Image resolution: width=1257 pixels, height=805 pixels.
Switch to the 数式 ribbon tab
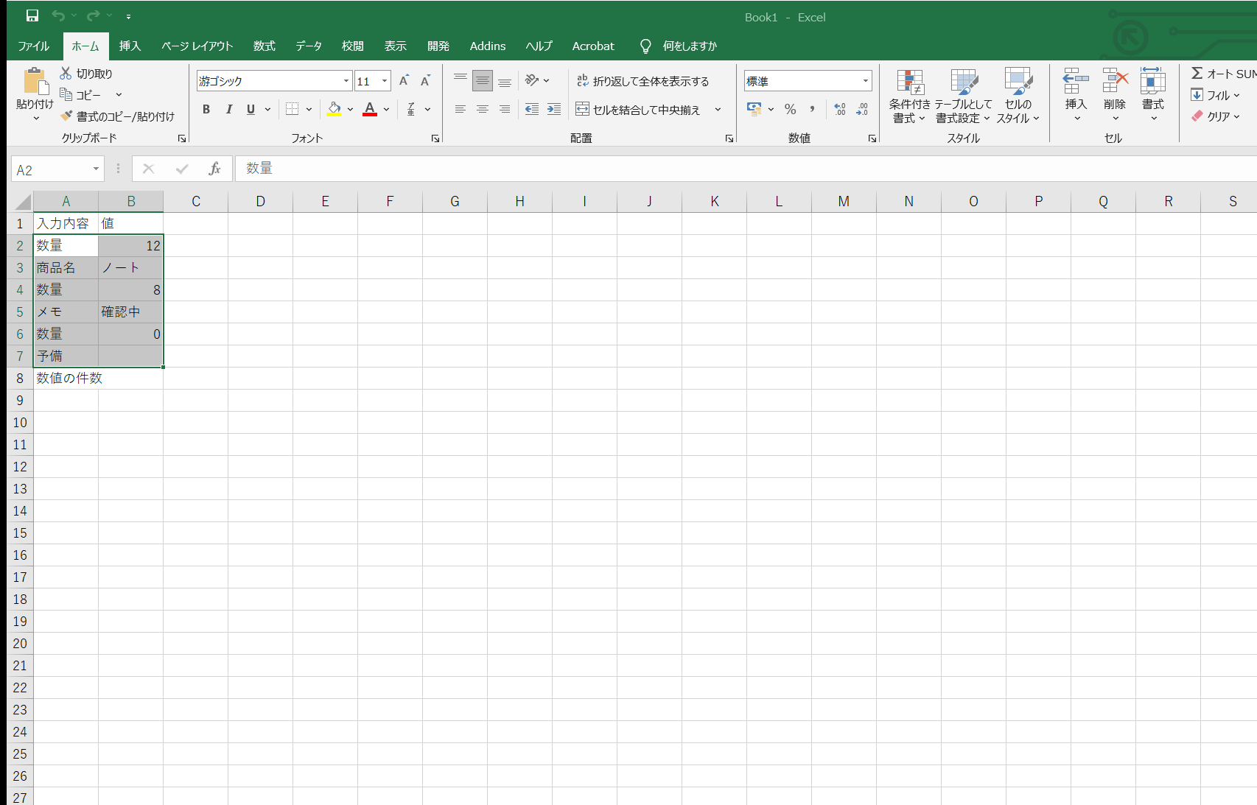(264, 46)
